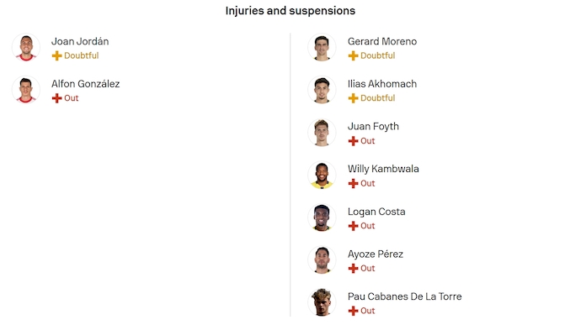This screenshot has width=581, height=325.
Task: Click the yellow cross under Gerard Moreno
Action: [353, 55]
